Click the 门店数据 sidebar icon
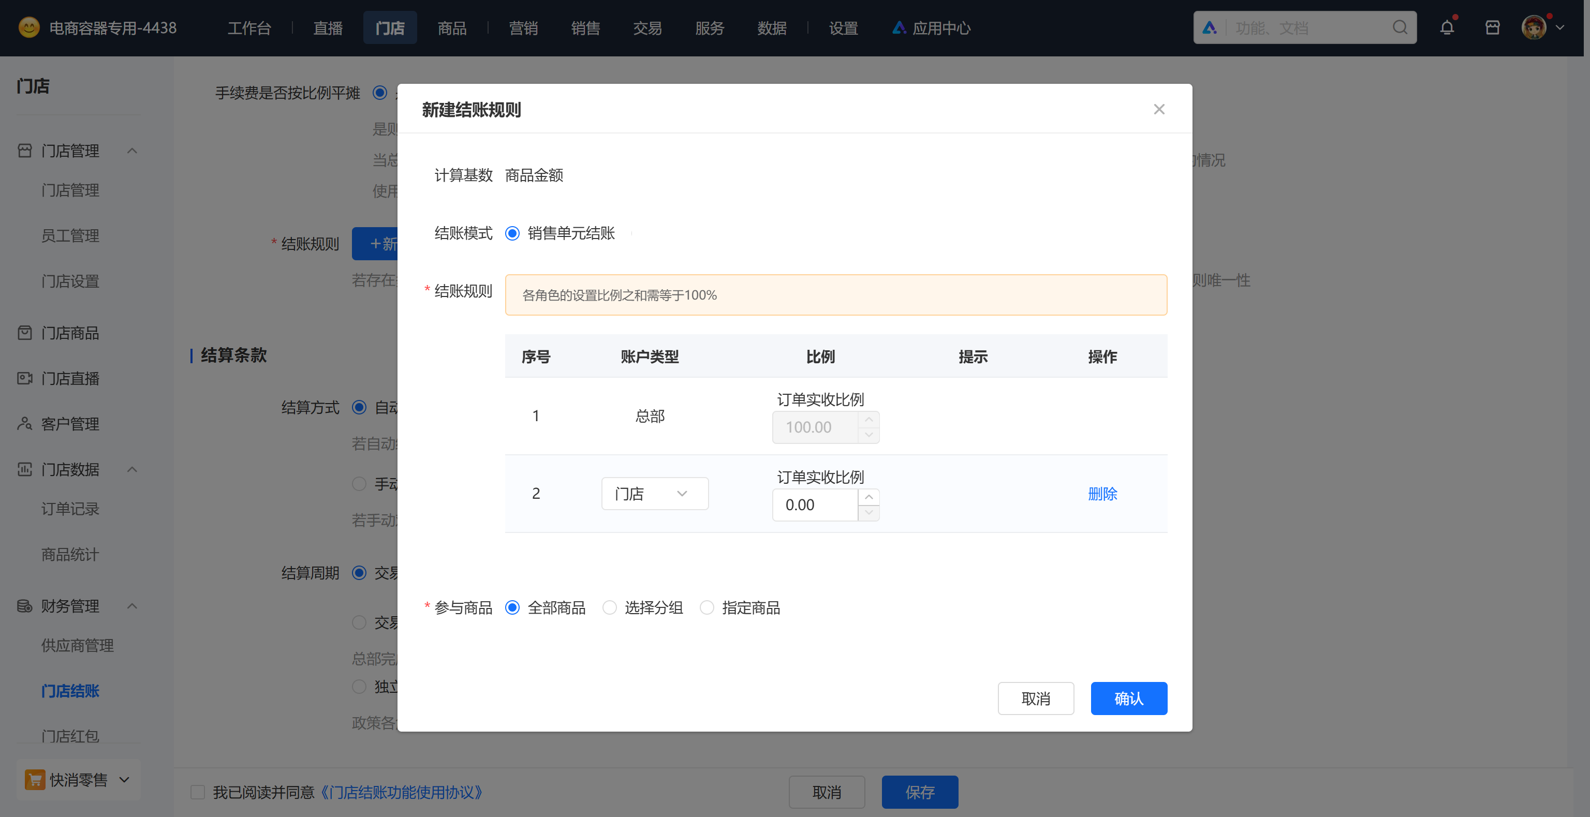The height and width of the screenshot is (817, 1590). pos(25,470)
